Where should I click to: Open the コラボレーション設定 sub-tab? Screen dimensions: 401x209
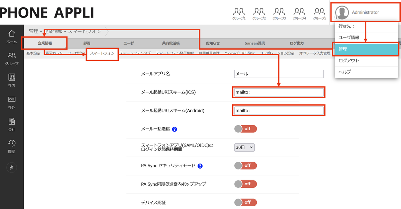pos(277,53)
